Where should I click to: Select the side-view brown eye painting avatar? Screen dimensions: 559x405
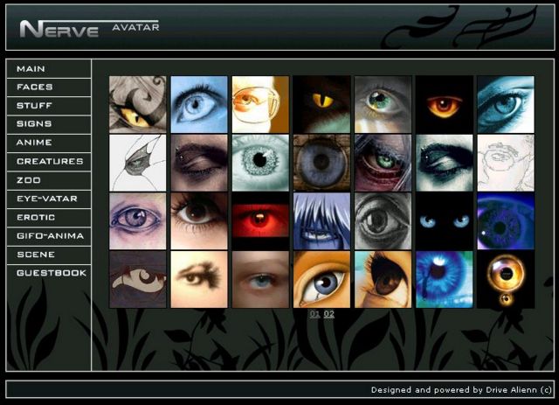click(x=383, y=279)
